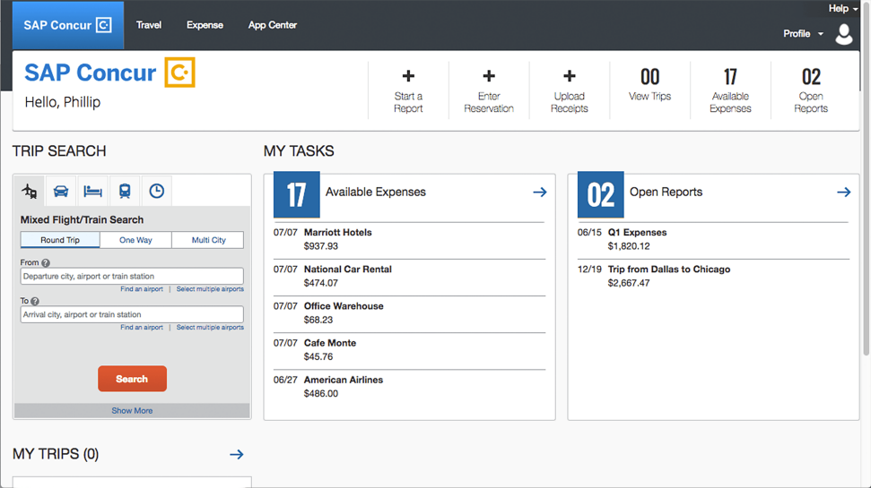The image size is (871, 488).
Task: Click the 02 Open Reports tile
Action: click(600, 194)
